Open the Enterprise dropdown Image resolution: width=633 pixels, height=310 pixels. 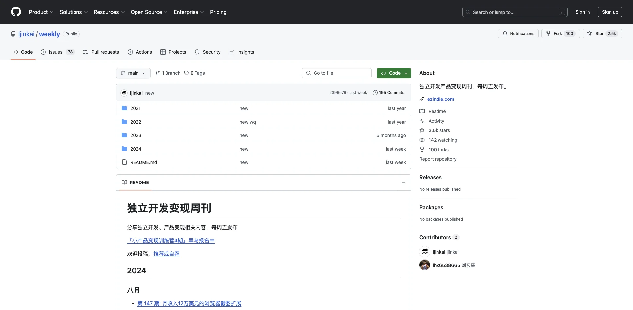pos(189,12)
